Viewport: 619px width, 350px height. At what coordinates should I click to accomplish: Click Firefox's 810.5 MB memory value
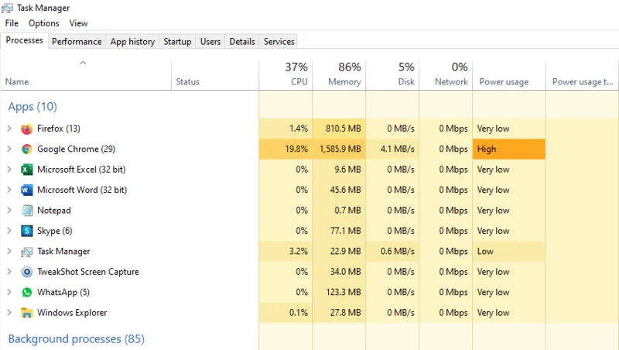pos(344,129)
